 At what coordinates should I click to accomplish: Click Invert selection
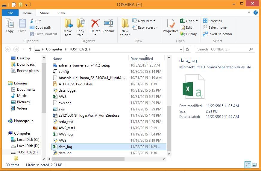[217, 34]
